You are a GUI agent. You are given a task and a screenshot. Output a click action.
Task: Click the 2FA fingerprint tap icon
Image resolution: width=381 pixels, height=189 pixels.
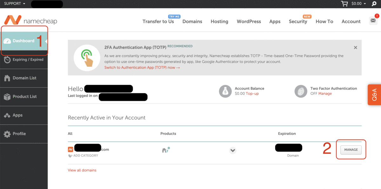coord(87,57)
